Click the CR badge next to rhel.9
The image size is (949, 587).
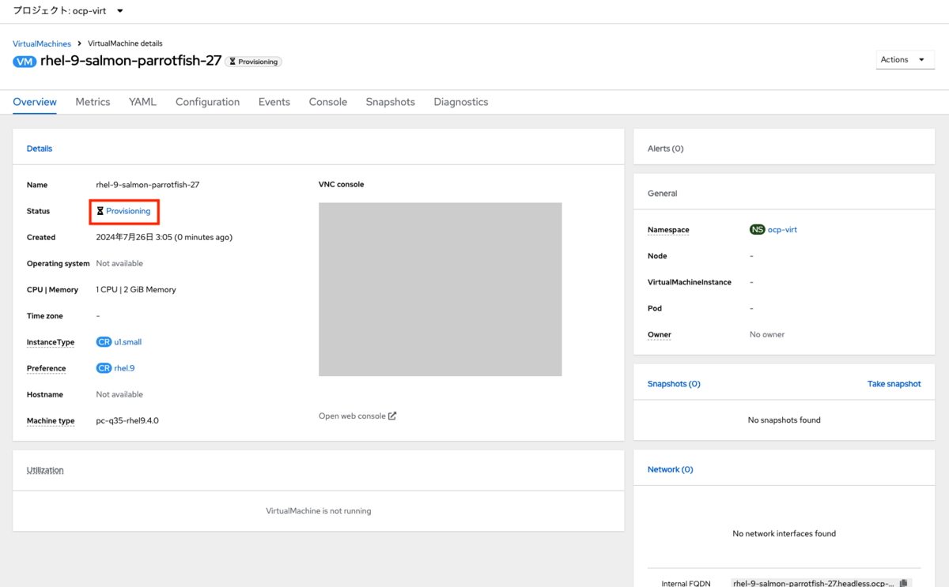click(x=104, y=368)
